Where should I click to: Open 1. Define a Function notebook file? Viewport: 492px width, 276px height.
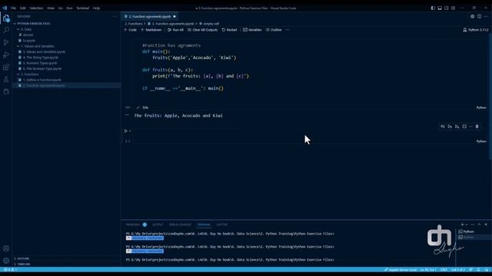pyautogui.click(x=42, y=80)
